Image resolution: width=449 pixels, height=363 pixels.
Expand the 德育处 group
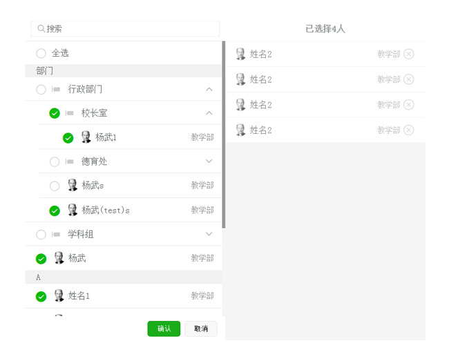(209, 161)
